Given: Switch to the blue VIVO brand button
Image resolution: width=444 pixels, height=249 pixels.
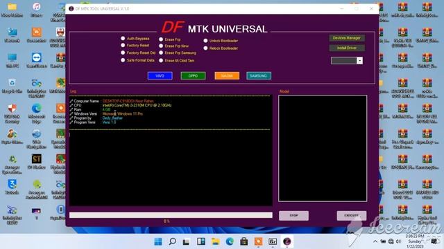Looking at the screenshot, I should 160,75.
